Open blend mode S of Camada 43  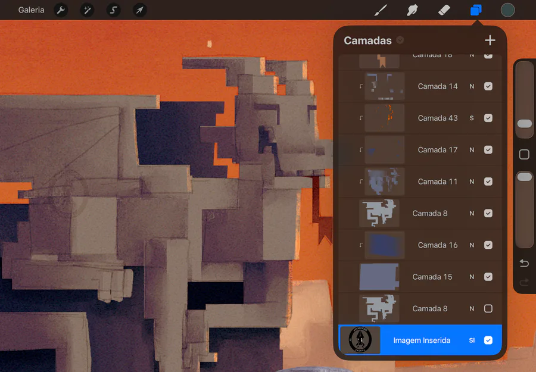472,118
